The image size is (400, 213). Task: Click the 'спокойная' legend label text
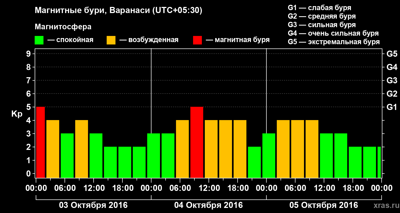75,40
